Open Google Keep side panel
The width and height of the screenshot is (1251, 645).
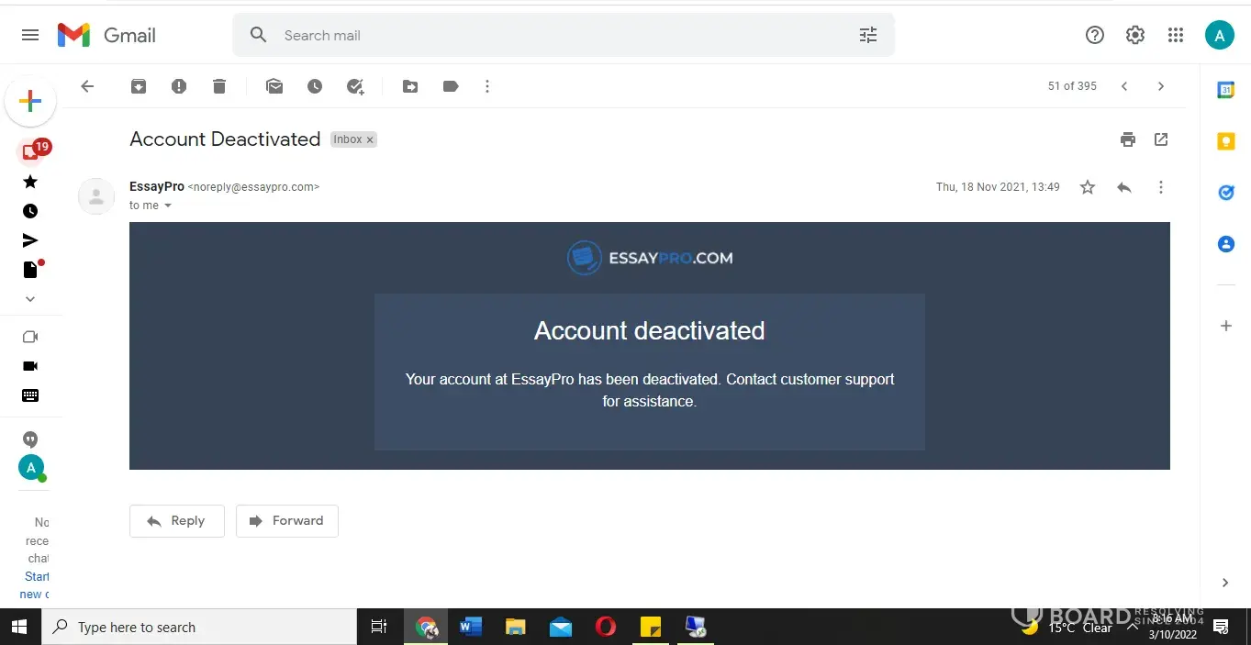[1226, 141]
